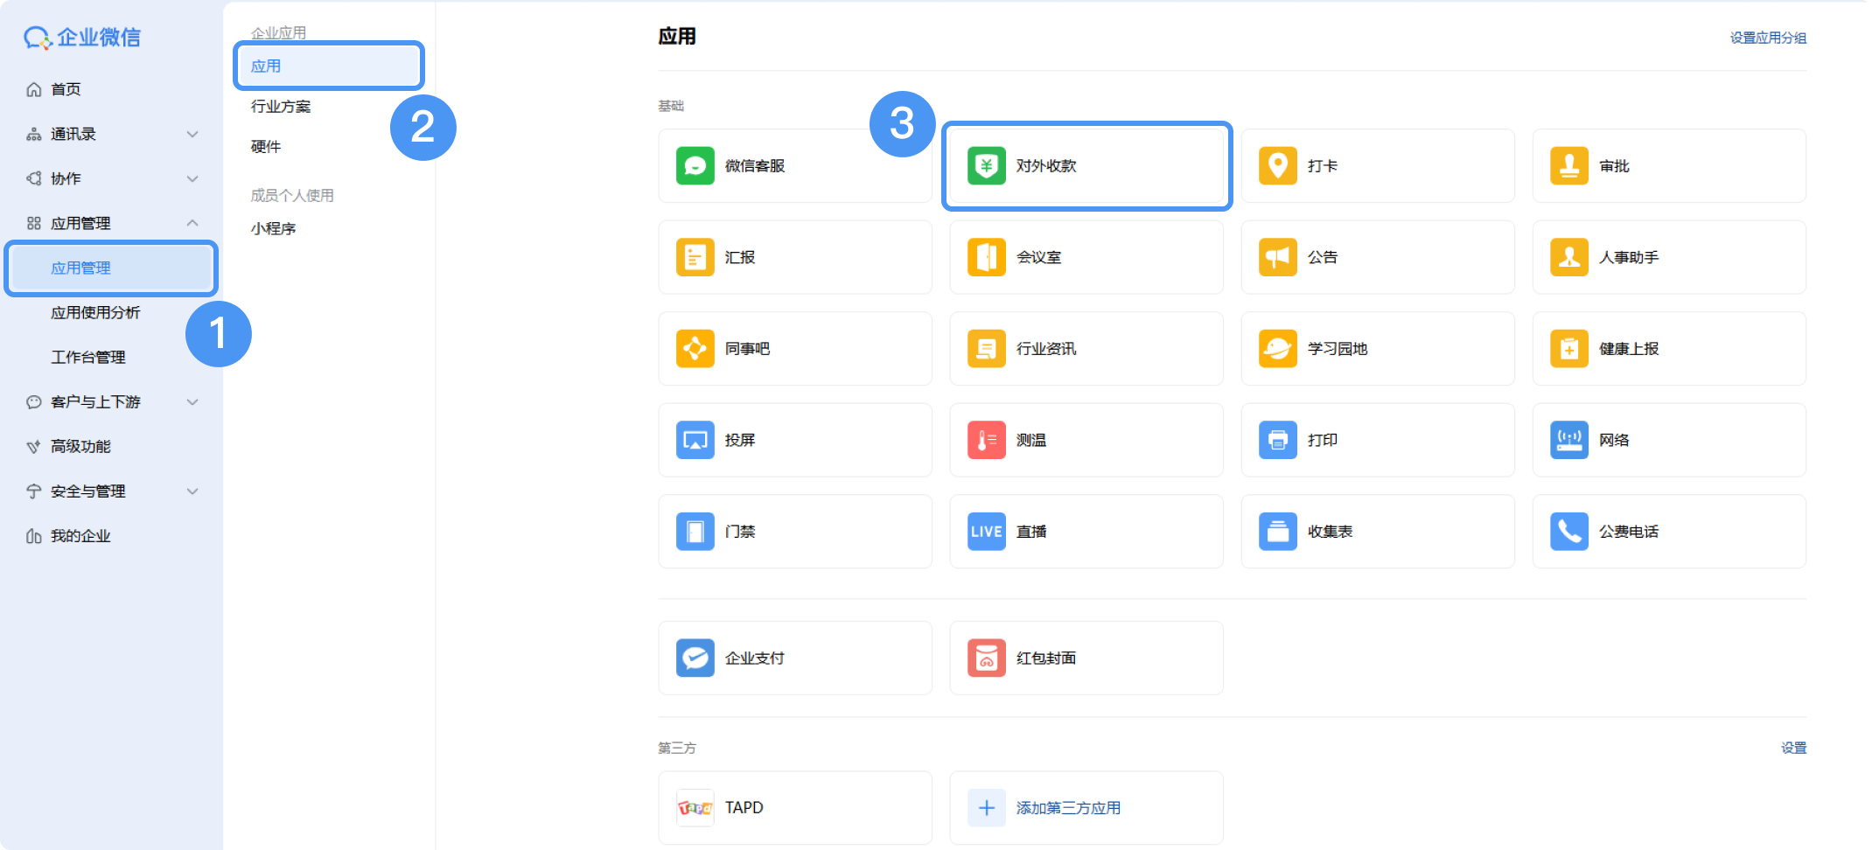Open 小程序 under 成员个人使用
Image resolution: width=1872 pixels, height=850 pixels.
point(273,229)
